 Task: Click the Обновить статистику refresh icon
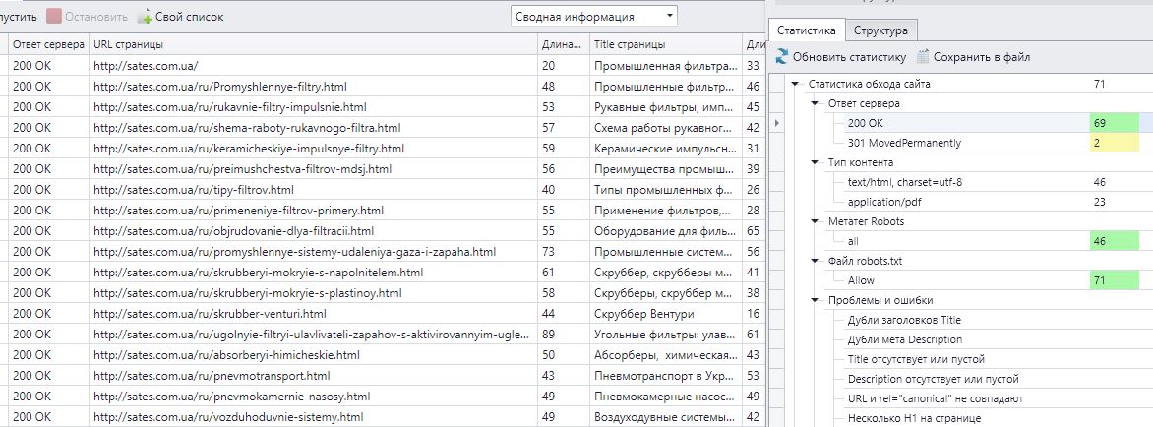tap(782, 57)
